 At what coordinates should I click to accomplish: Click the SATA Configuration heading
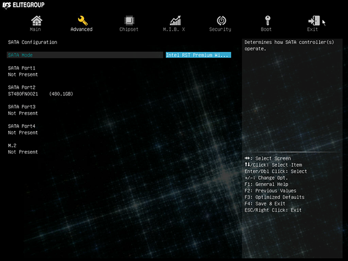(x=32, y=42)
